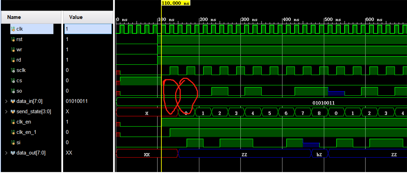The height and width of the screenshot is (173, 407).
Task: Select the send_state[3:0] bus name
Action: [x=33, y=111]
